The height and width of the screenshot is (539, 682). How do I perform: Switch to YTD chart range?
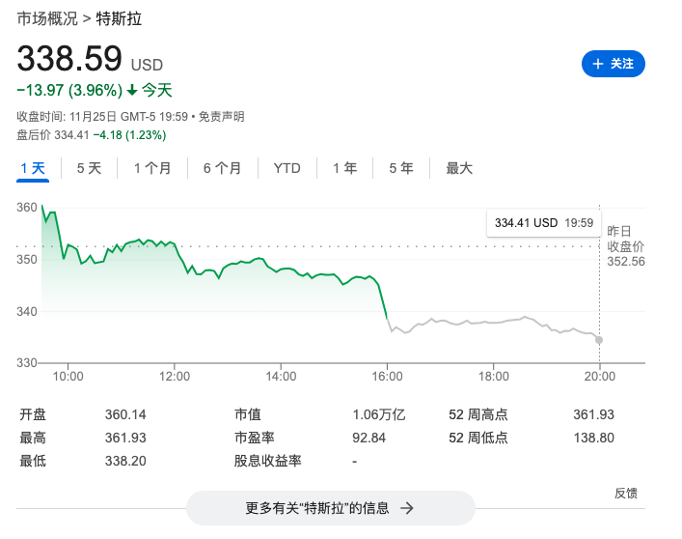(287, 168)
